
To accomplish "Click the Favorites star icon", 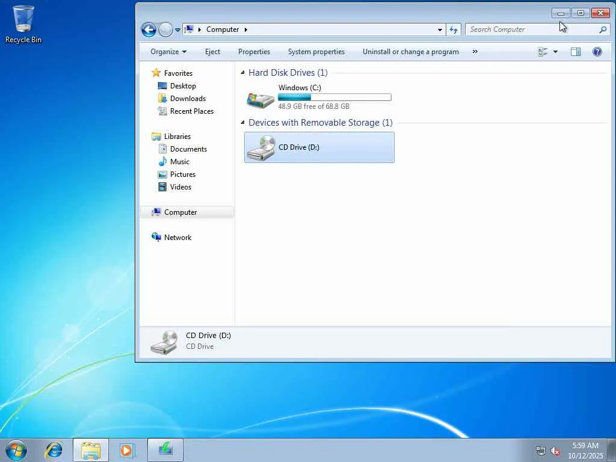I will (156, 73).
